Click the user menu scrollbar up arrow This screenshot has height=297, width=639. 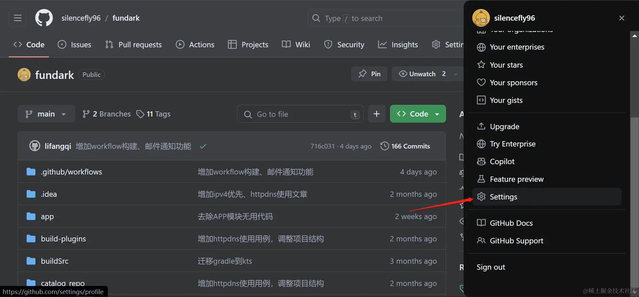click(x=635, y=35)
